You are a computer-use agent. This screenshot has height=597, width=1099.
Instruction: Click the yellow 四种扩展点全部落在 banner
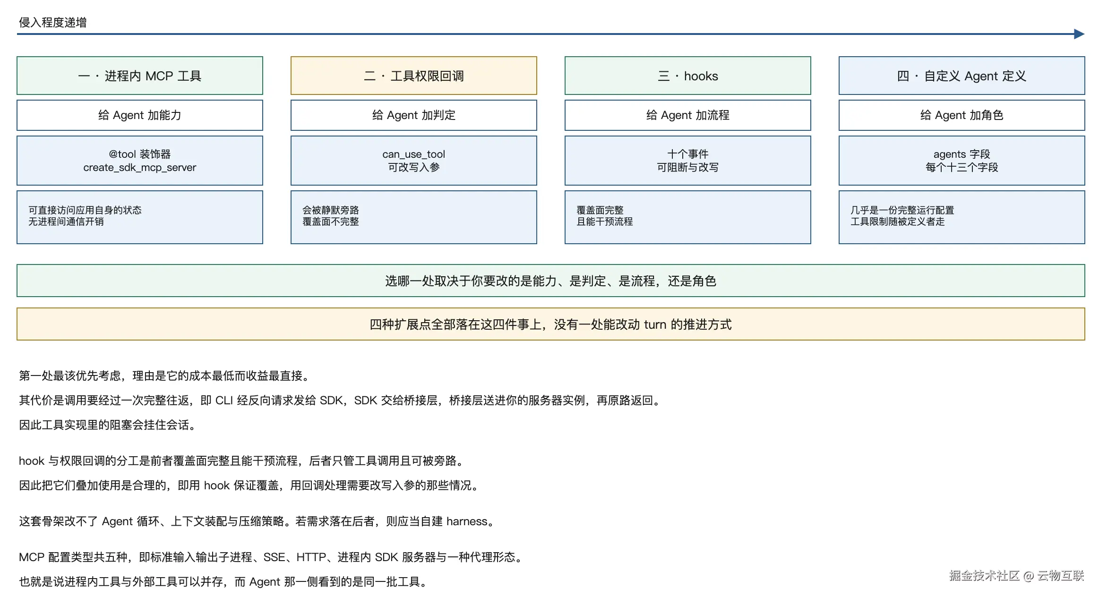point(551,324)
